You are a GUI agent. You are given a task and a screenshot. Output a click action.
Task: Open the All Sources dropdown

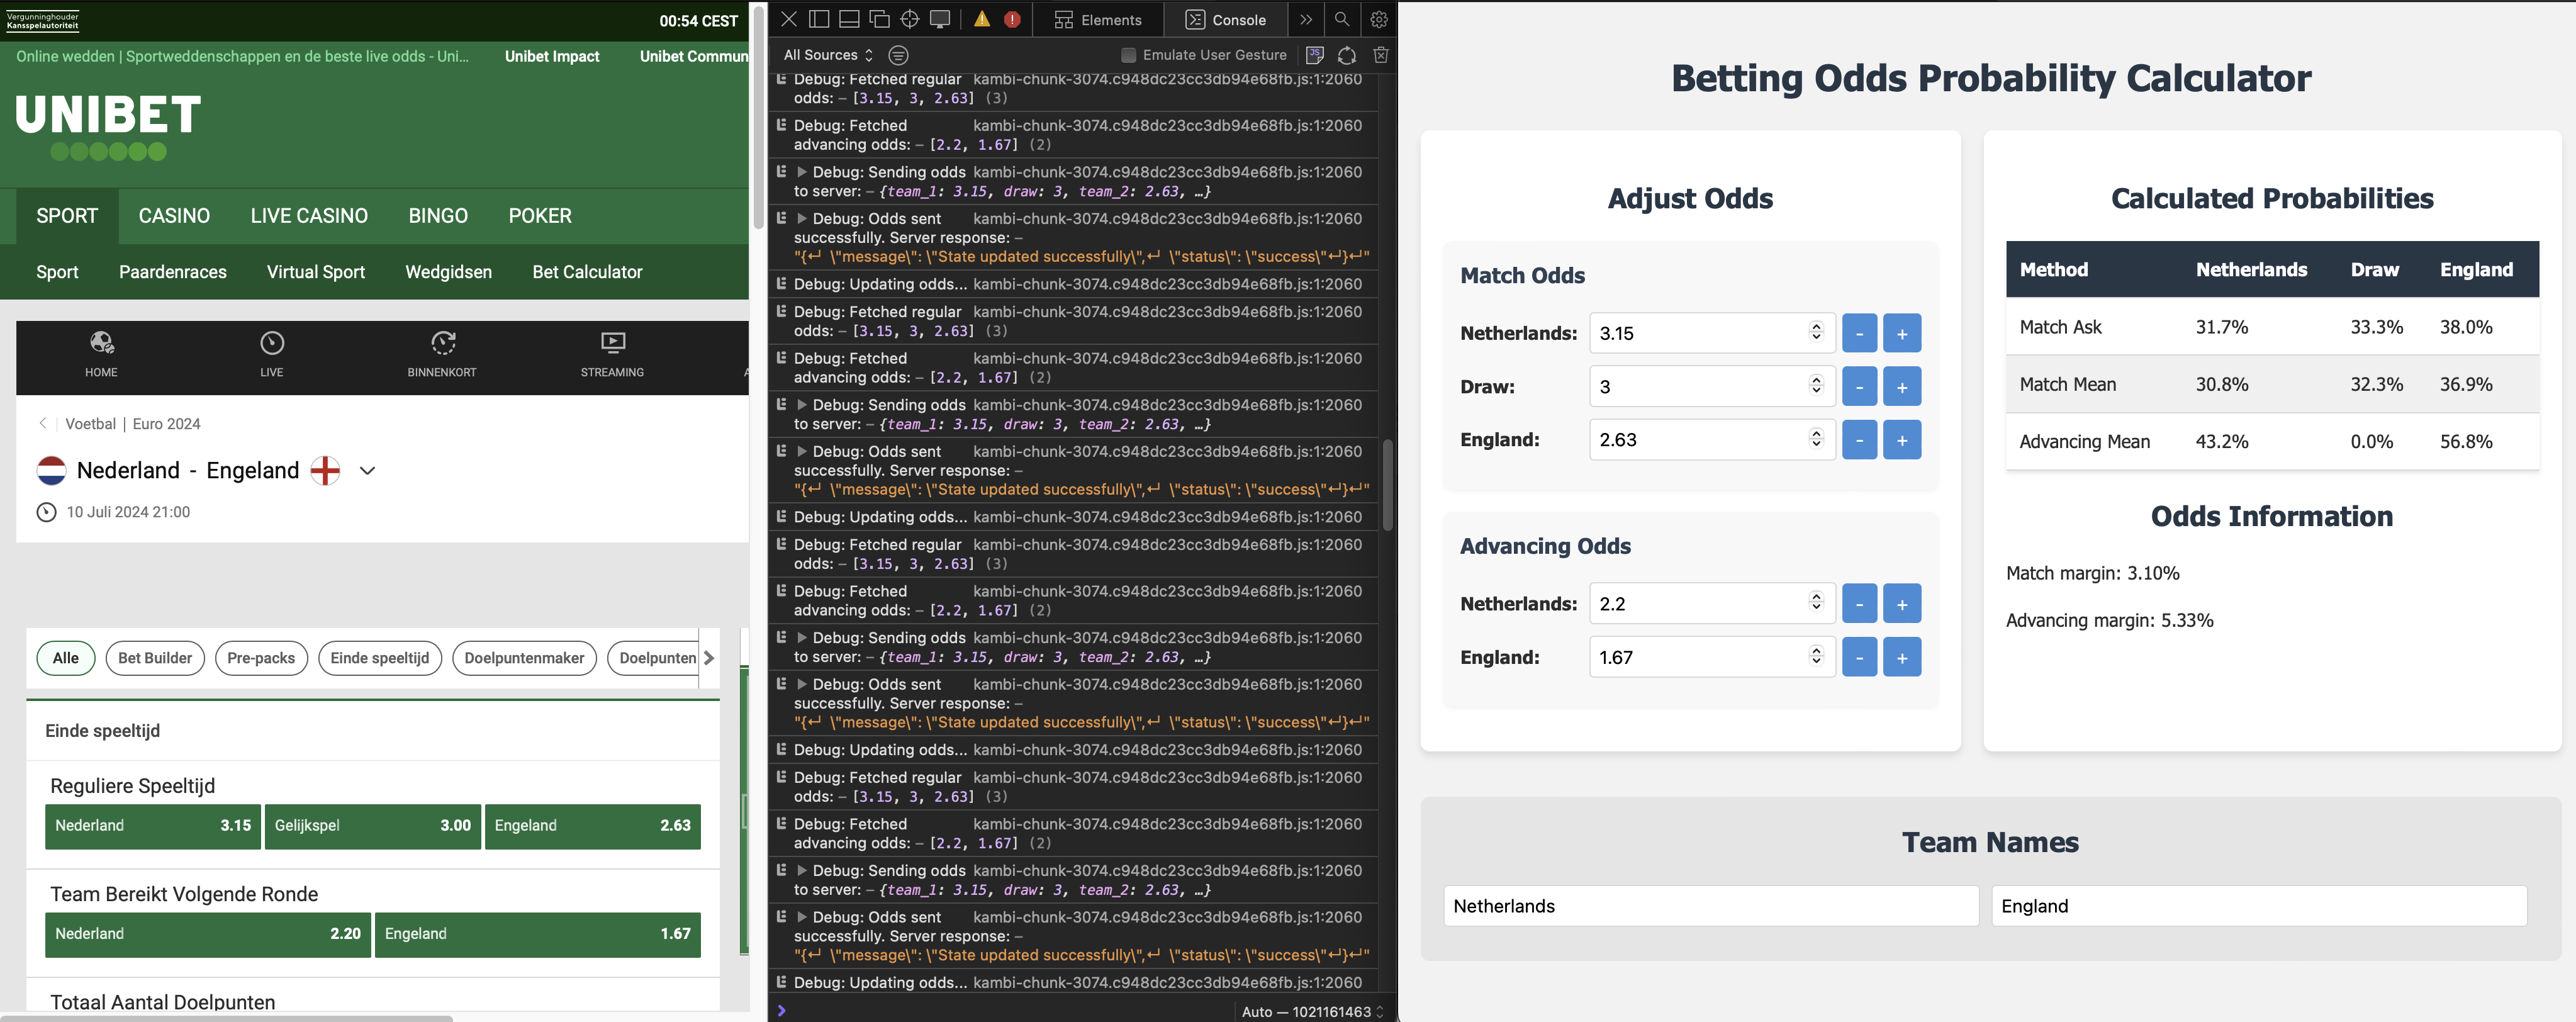(x=828, y=55)
